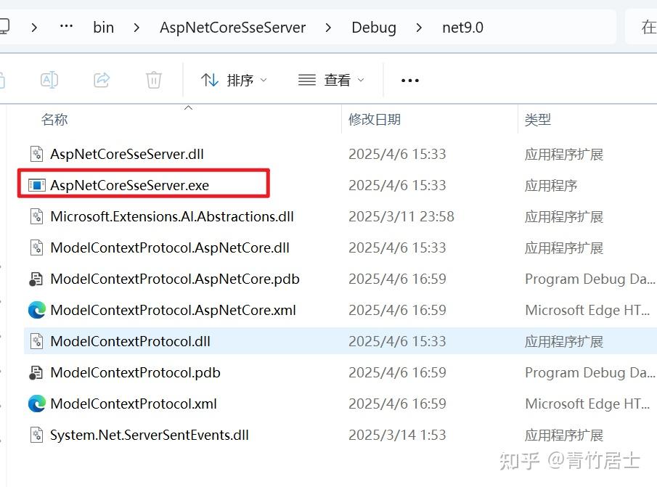Click the Edge icon beside ModelContextProtocol.AspNetCore.xml
This screenshot has width=657, height=487.
click(37, 310)
